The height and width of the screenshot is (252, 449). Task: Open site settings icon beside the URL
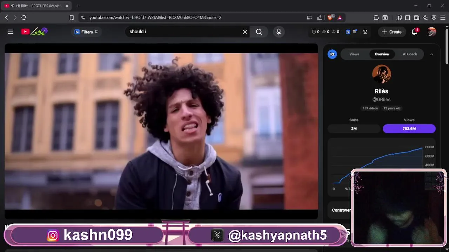coord(83,17)
